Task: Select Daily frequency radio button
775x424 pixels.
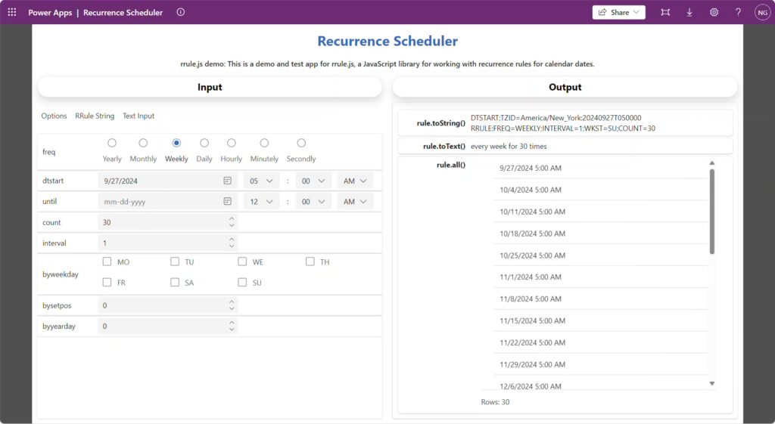Action: [204, 143]
